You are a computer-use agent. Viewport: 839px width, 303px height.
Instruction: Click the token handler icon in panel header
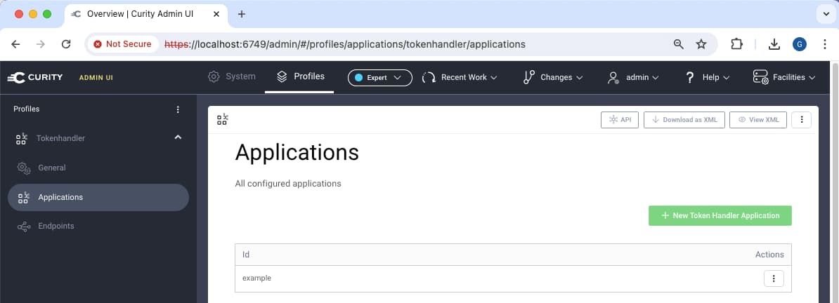[x=223, y=120]
